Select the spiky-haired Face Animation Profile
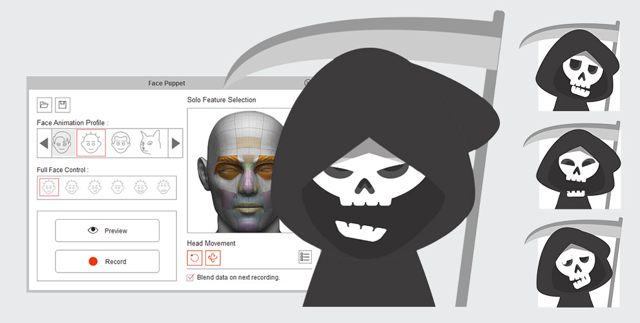 (91, 143)
